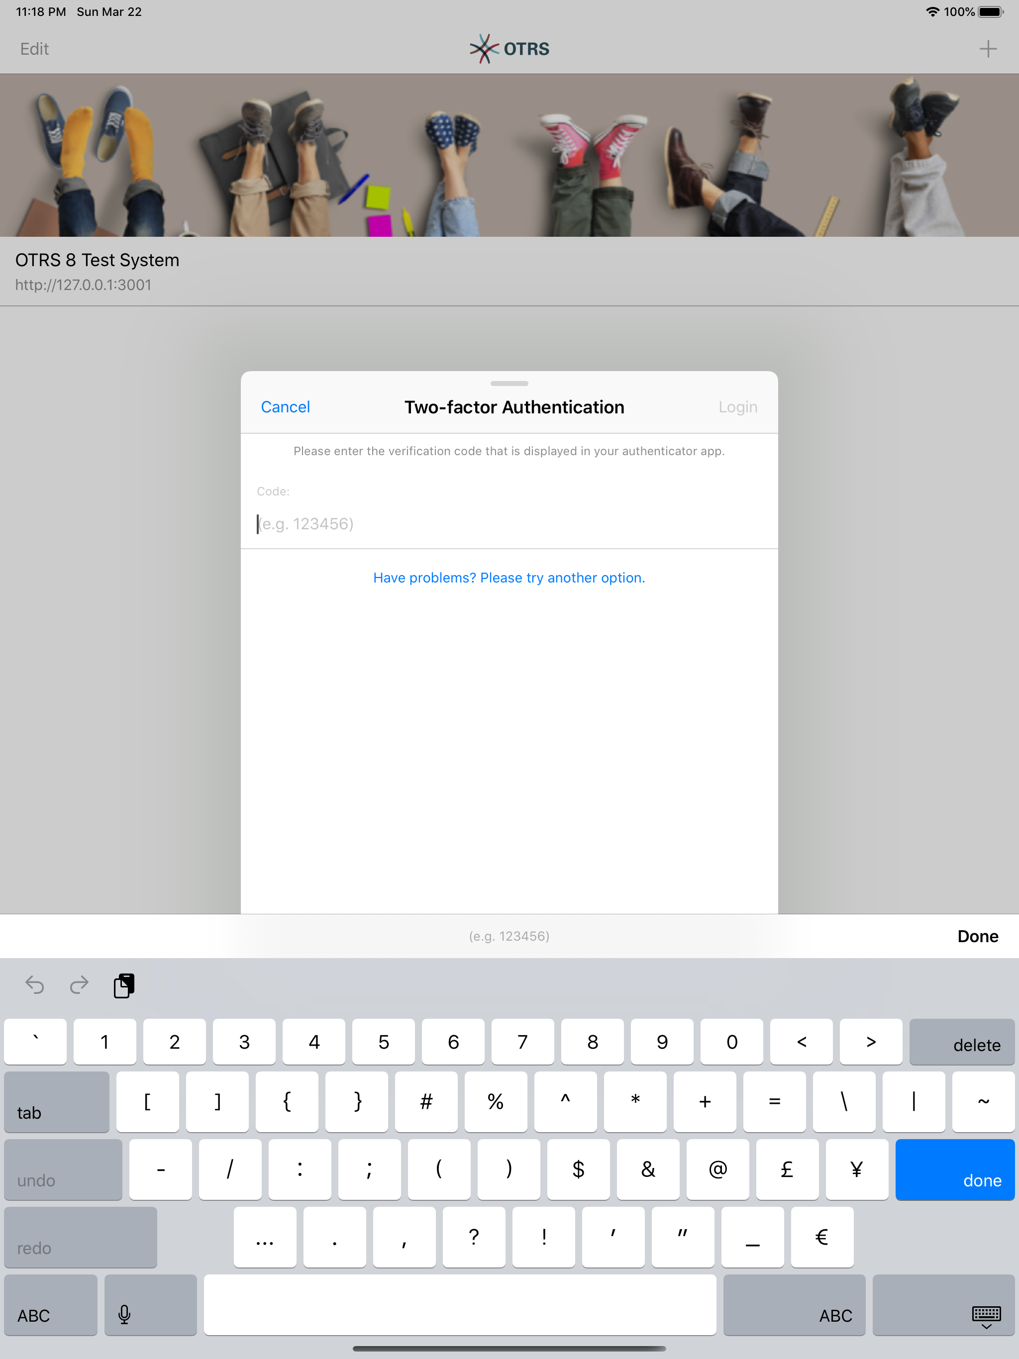The image size is (1019, 1359).
Task: Tap the euro € key
Action: point(822,1237)
